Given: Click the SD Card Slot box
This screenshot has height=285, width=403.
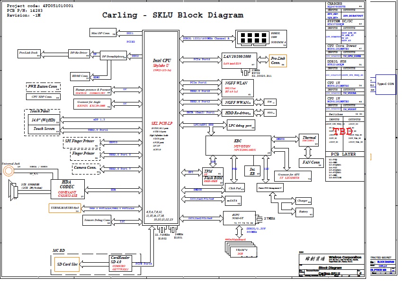Looking at the screenshot, I should pos(67,264).
